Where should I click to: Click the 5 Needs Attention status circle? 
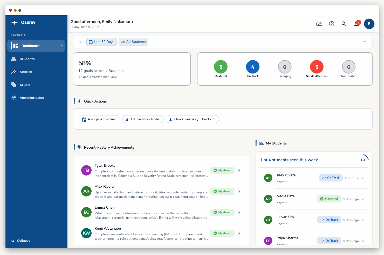[317, 67]
